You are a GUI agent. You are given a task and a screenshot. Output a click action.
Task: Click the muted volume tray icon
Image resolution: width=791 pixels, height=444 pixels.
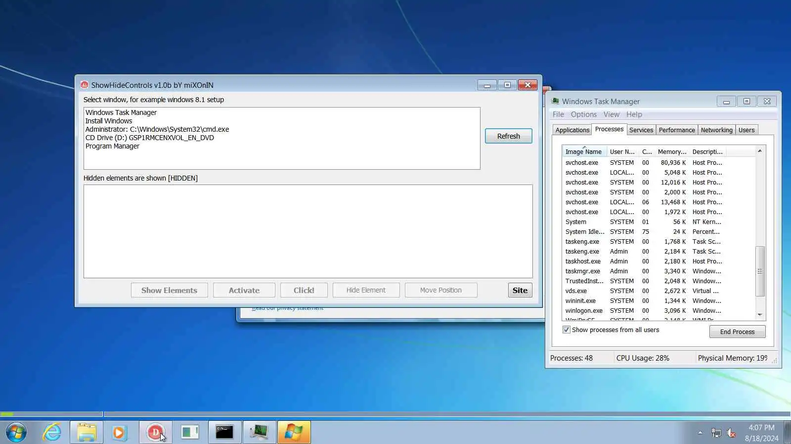tap(731, 433)
